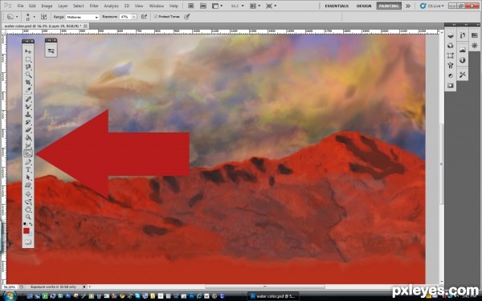Select the Zoom tool in toolbox

(28, 217)
